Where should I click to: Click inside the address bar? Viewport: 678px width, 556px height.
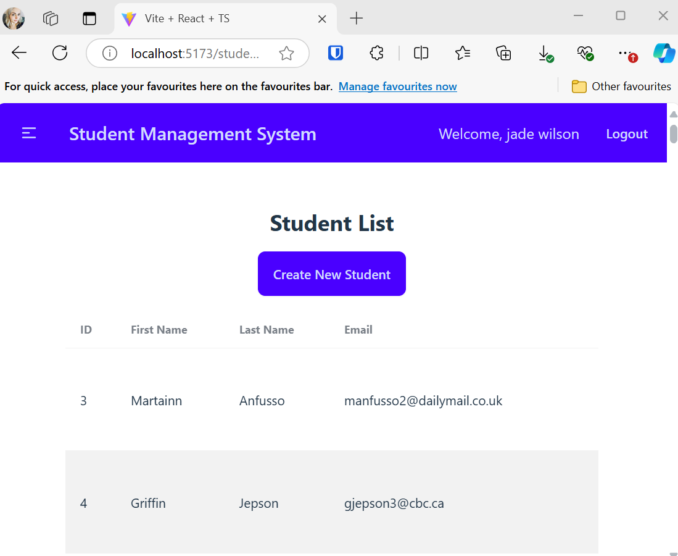tap(197, 53)
